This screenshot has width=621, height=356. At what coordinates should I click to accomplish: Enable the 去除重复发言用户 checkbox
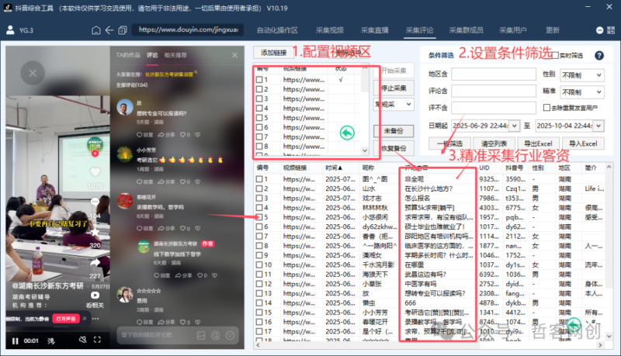tap(547, 108)
